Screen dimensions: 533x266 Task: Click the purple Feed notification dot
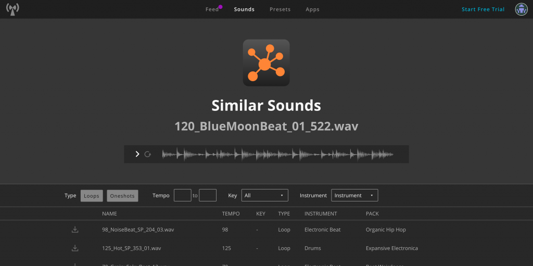coord(220,7)
